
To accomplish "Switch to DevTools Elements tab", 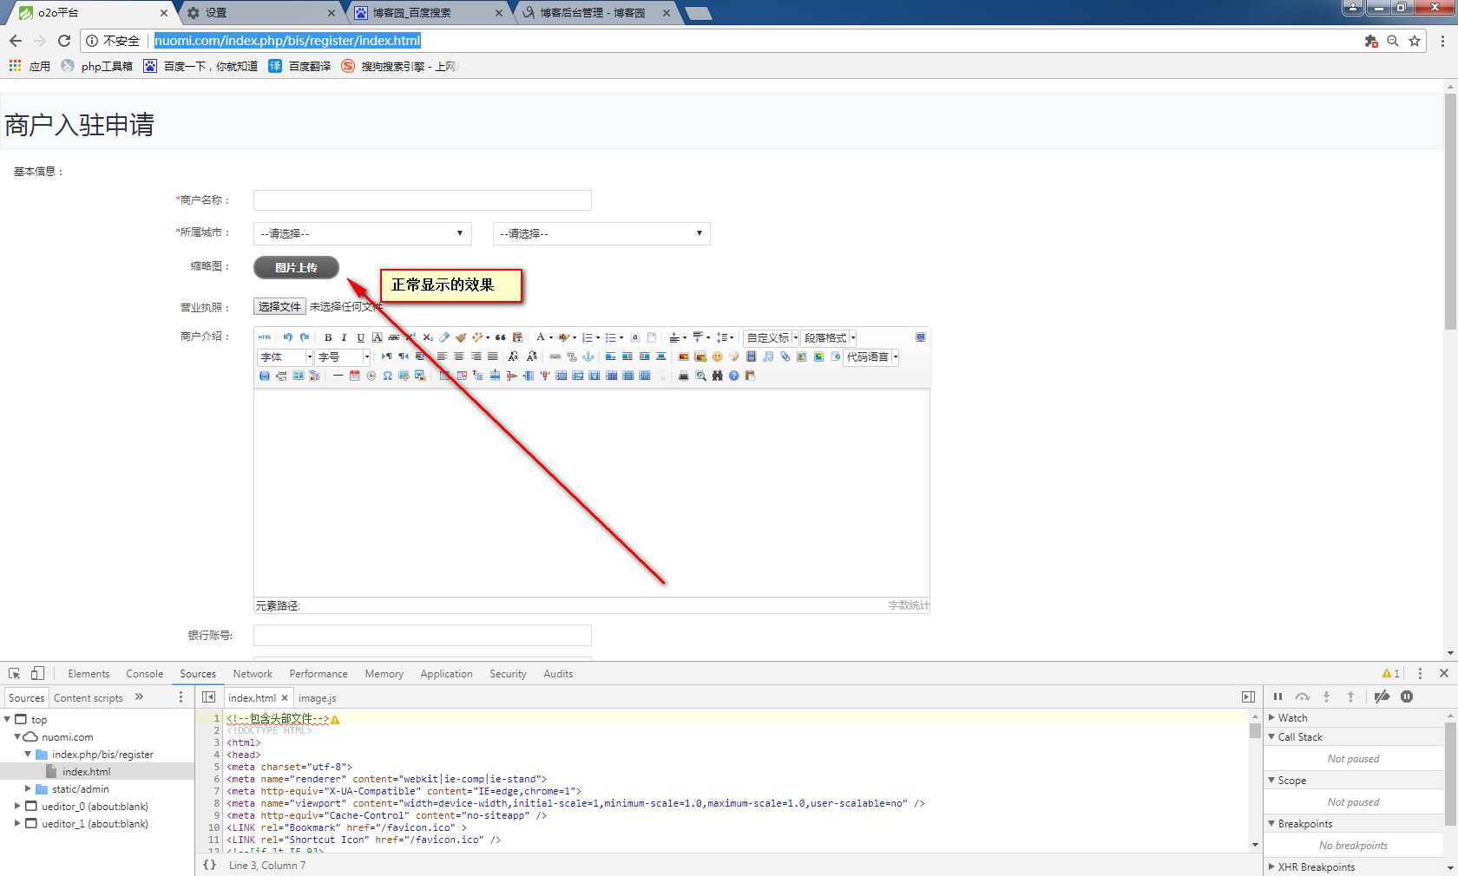I will (x=89, y=674).
